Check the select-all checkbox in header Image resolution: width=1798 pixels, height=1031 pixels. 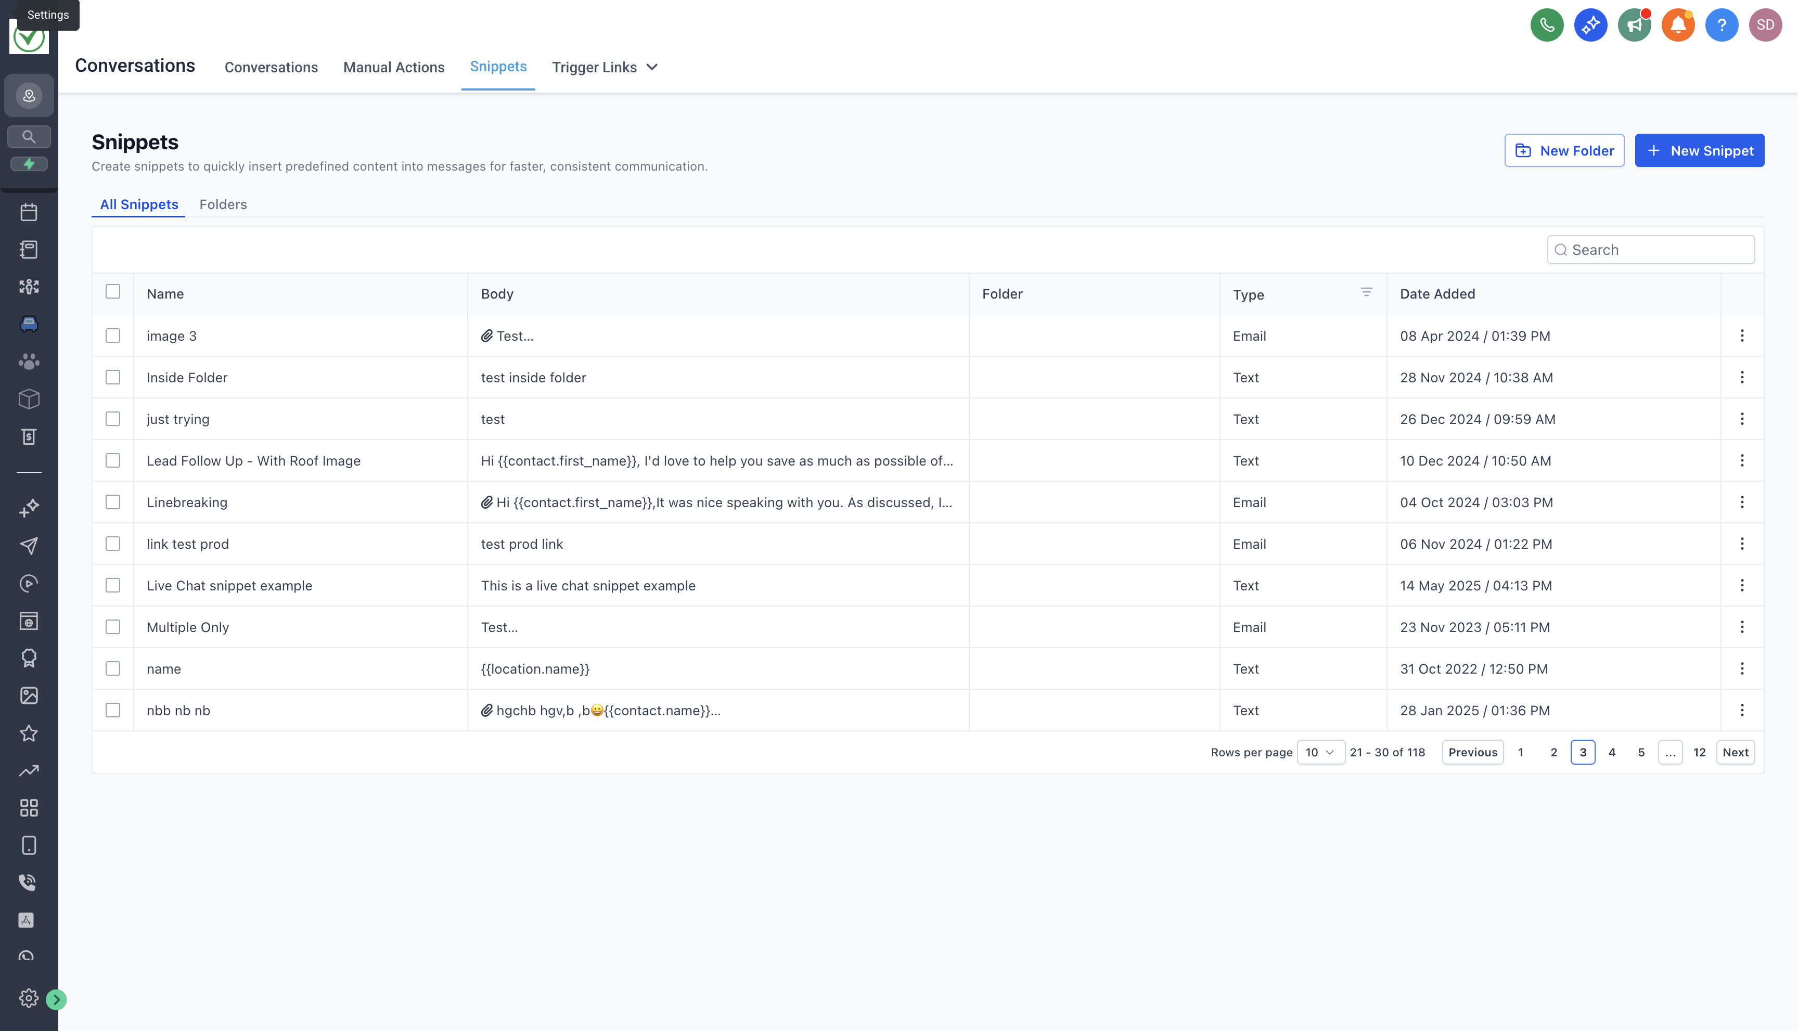(x=112, y=292)
